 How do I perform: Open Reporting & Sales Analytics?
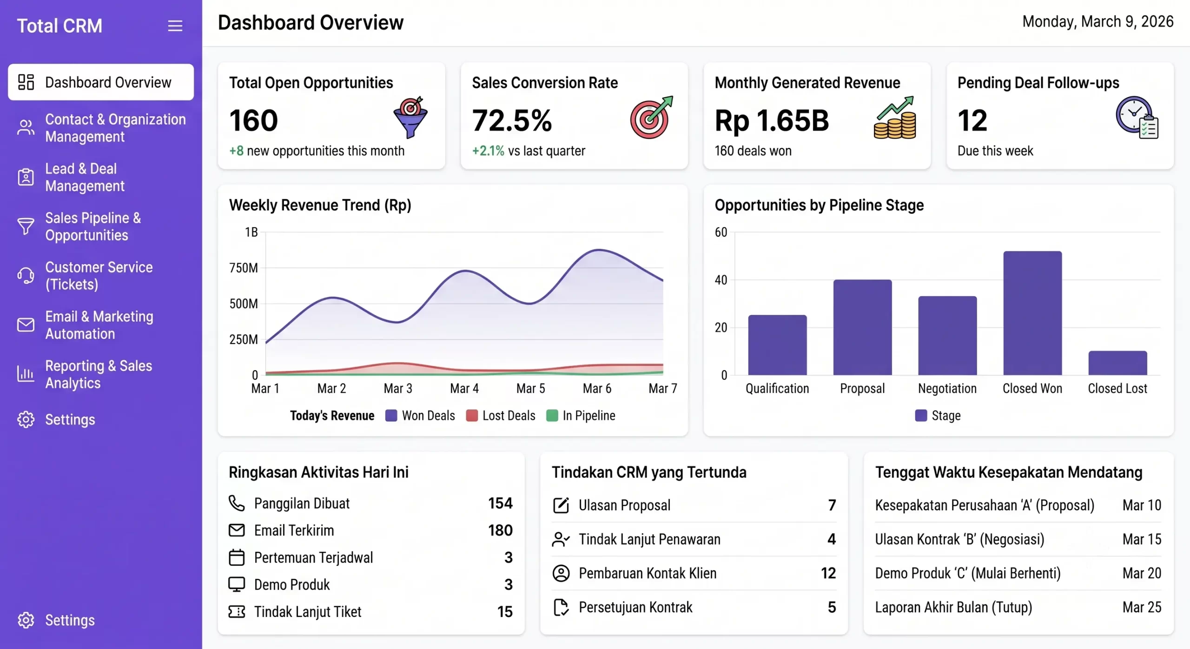click(101, 374)
